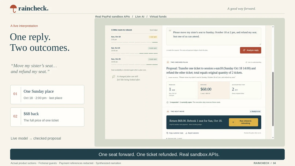This screenshot has height=166, width=295.
Task: Select the Sat, Oct 24 session row
Action: 134,50
